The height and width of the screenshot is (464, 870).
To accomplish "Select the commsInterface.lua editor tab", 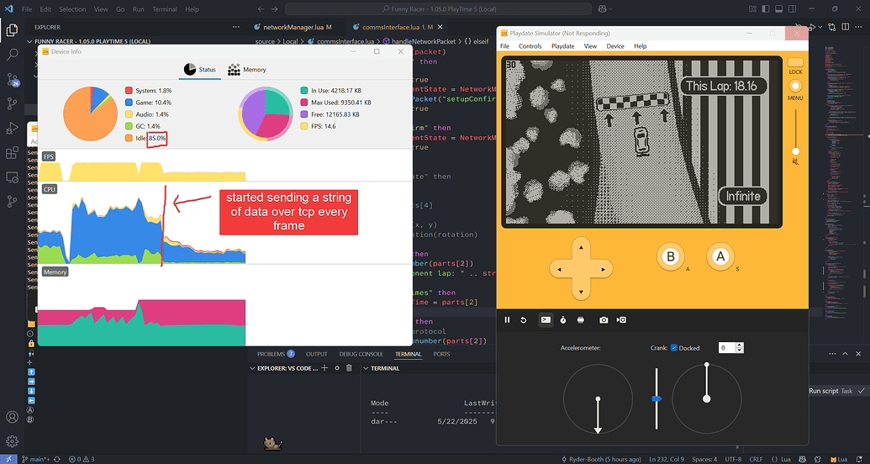I will coord(396,27).
